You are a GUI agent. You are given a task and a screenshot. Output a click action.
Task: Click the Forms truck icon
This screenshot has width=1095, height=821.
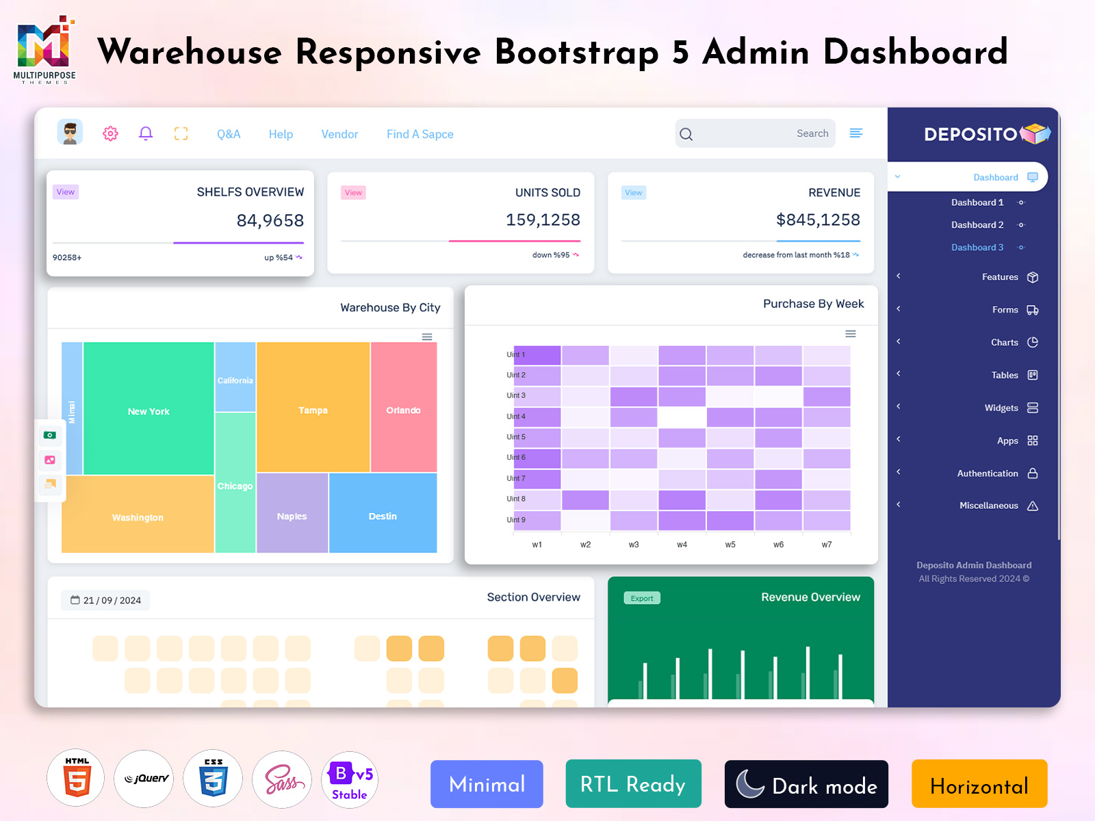pyautogui.click(x=1033, y=310)
